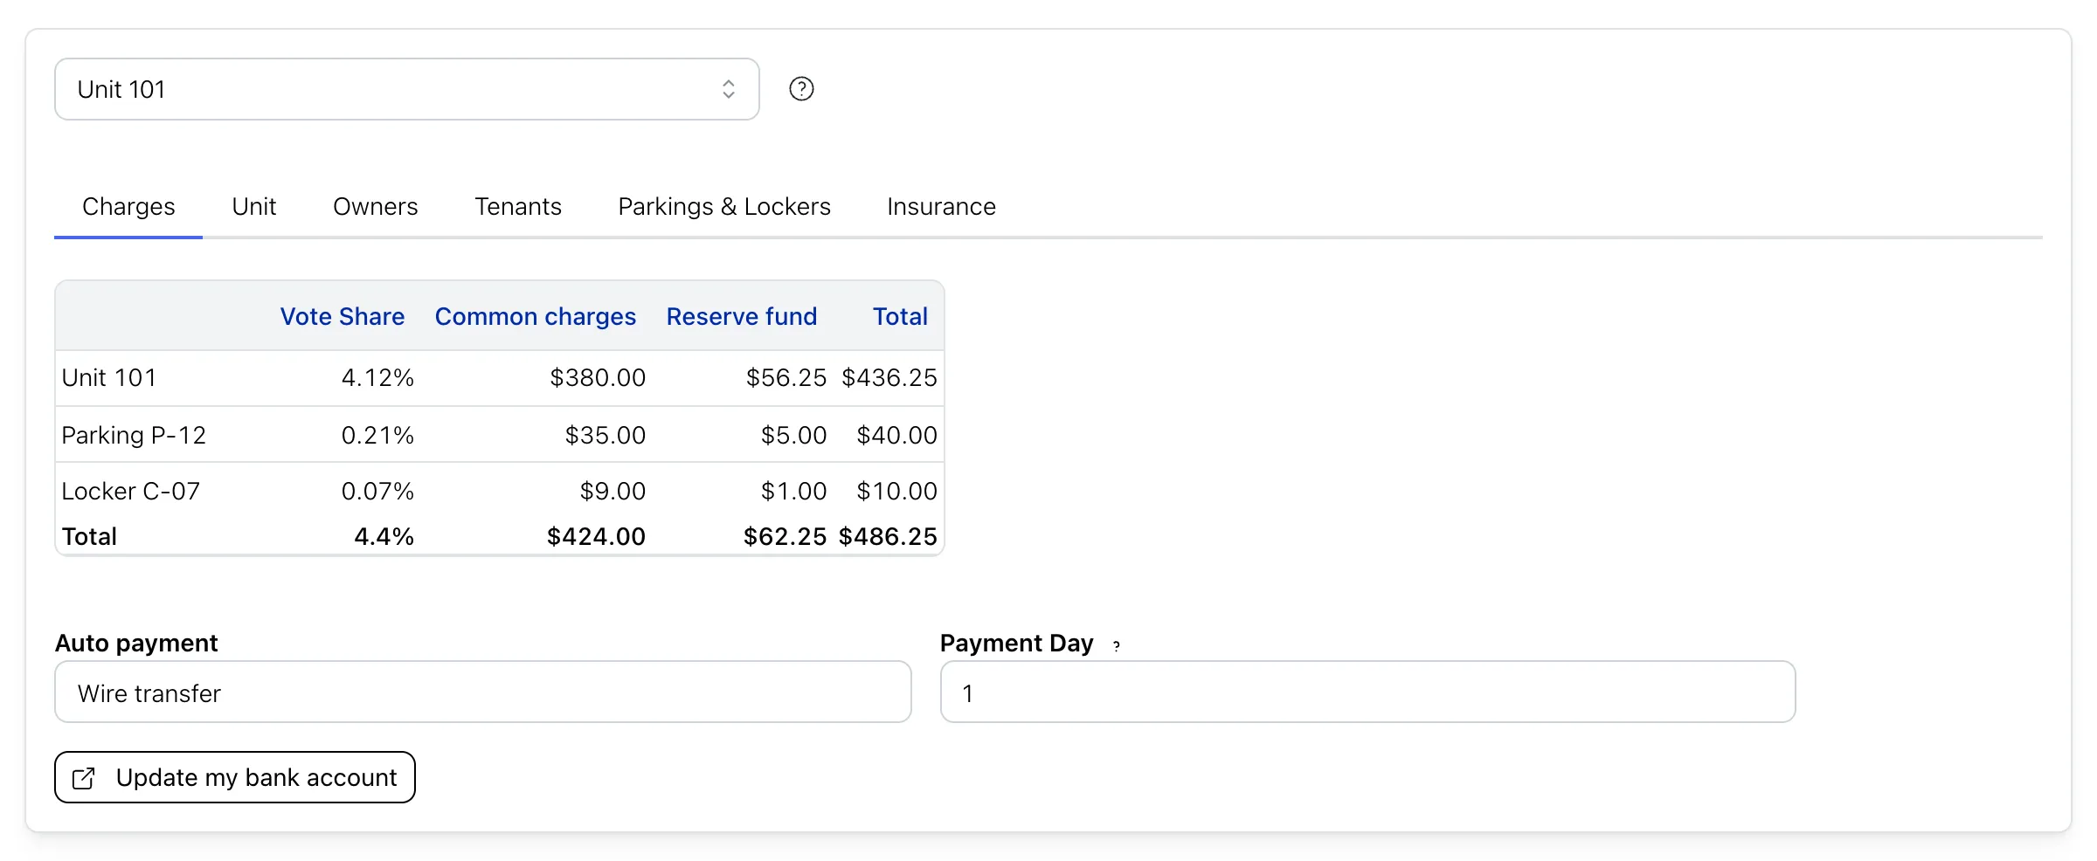2097x861 pixels.
Task: Click the $35.00 common charges cell
Action: [x=606, y=435]
